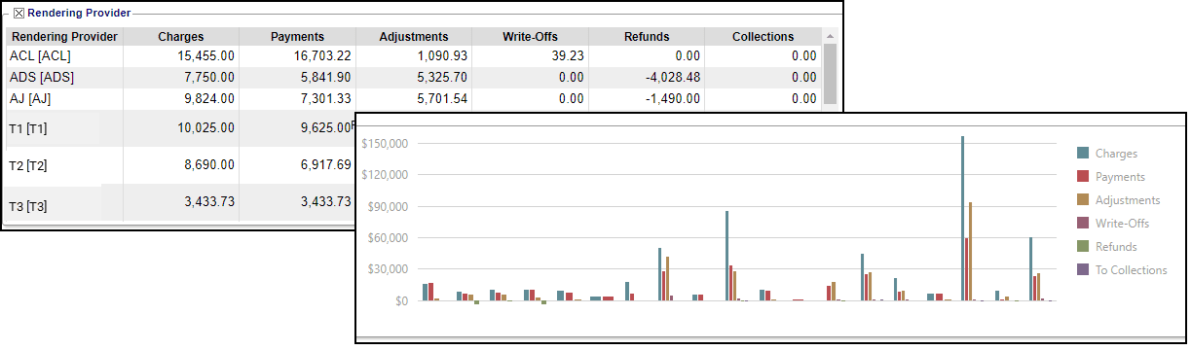Viewport: 1191px width, 350px height.
Task: Click the tallest Charges bar in chart
Action: click(962, 218)
